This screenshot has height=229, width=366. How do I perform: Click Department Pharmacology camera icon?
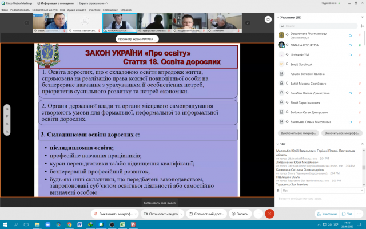click(350, 35)
